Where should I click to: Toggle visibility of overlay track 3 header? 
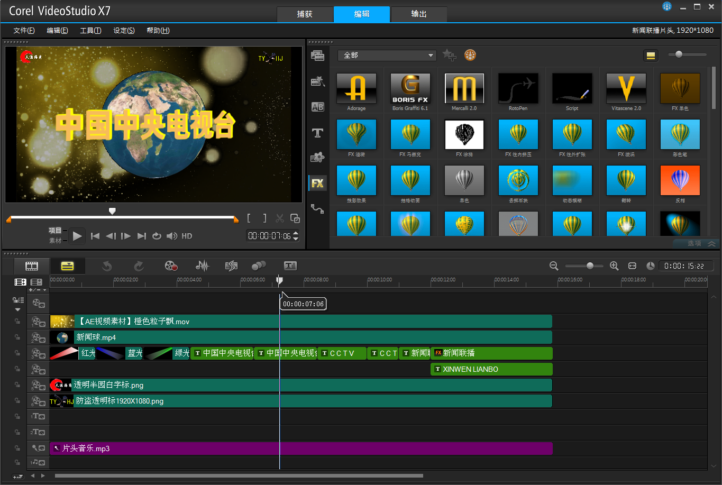coord(38,353)
